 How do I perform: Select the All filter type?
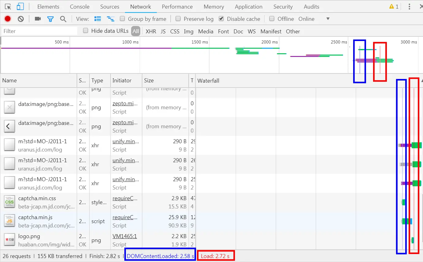pyautogui.click(x=136, y=31)
